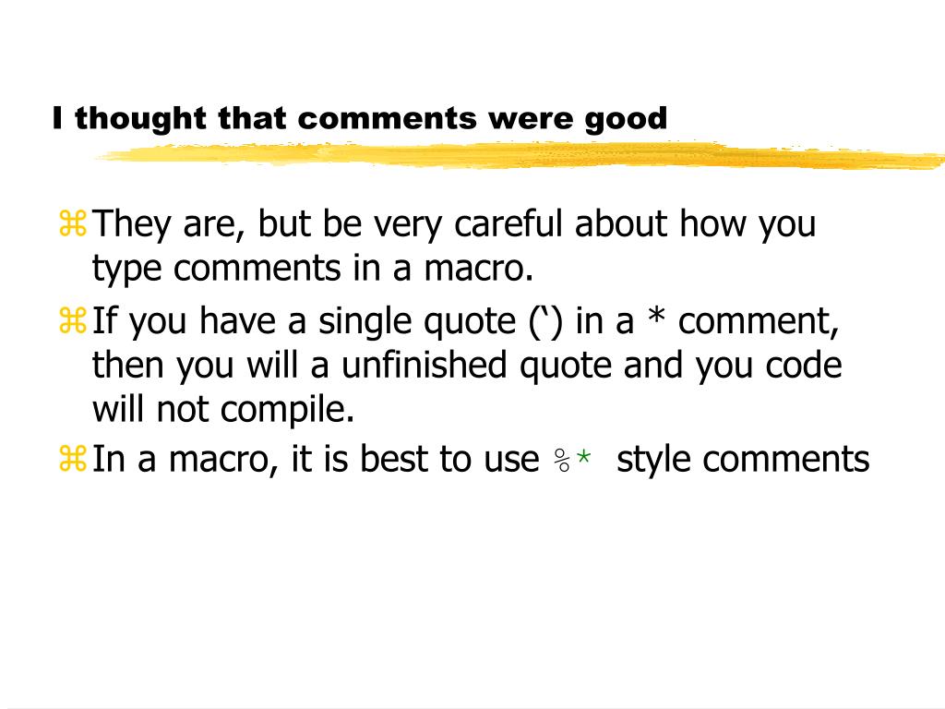Click the word "best" in the third bullet
Image resolution: width=945 pixels, height=709 pixels.
(393, 459)
